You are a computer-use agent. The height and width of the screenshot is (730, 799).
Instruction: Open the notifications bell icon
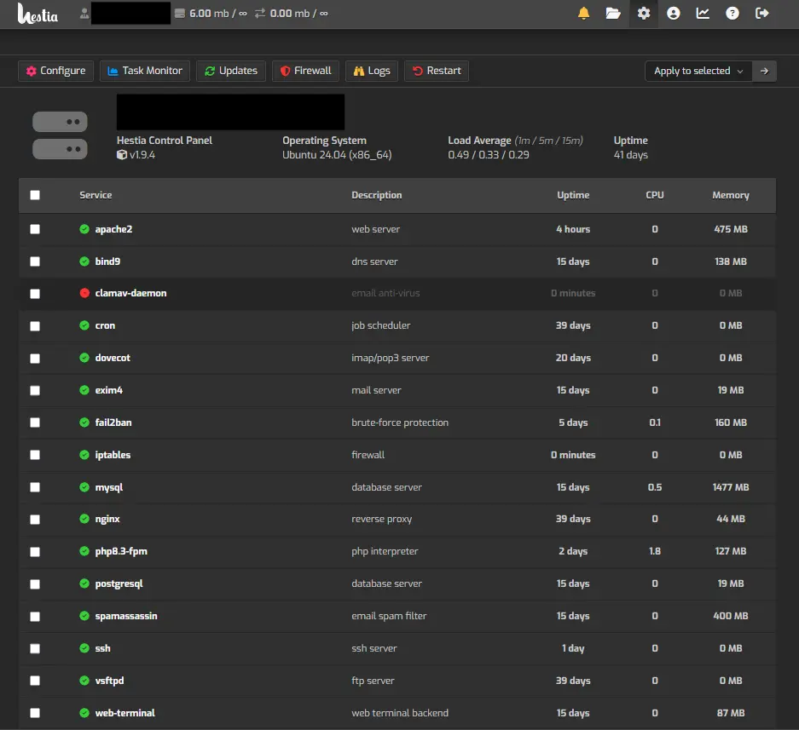point(584,14)
